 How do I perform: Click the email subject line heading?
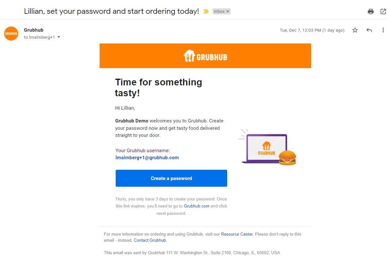(x=112, y=12)
